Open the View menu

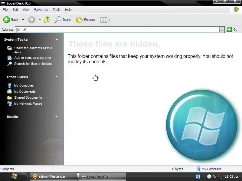(26, 10)
